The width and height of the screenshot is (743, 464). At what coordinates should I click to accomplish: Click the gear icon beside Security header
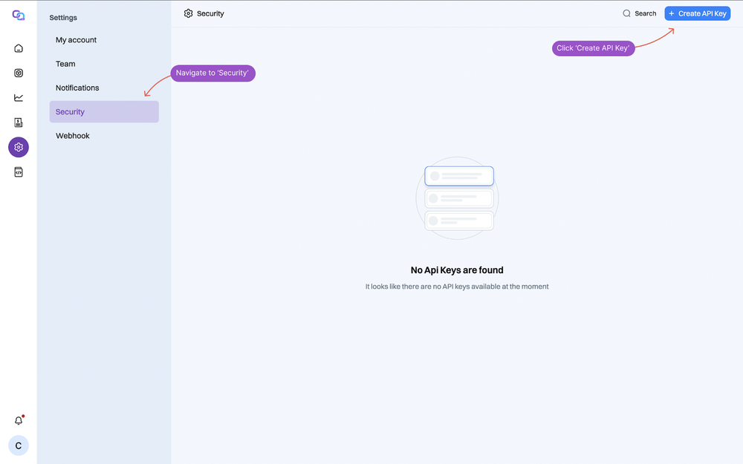(x=188, y=13)
